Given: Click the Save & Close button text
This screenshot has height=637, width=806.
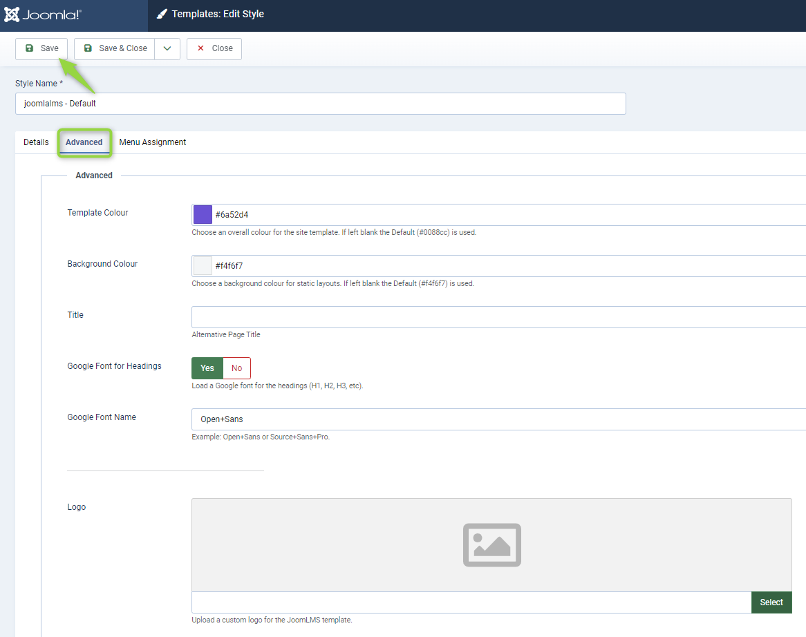Looking at the screenshot, I should tap(123, 48).
